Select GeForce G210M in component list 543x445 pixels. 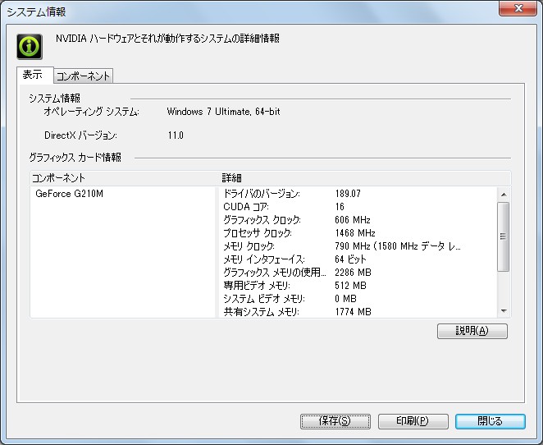[69, 194]
